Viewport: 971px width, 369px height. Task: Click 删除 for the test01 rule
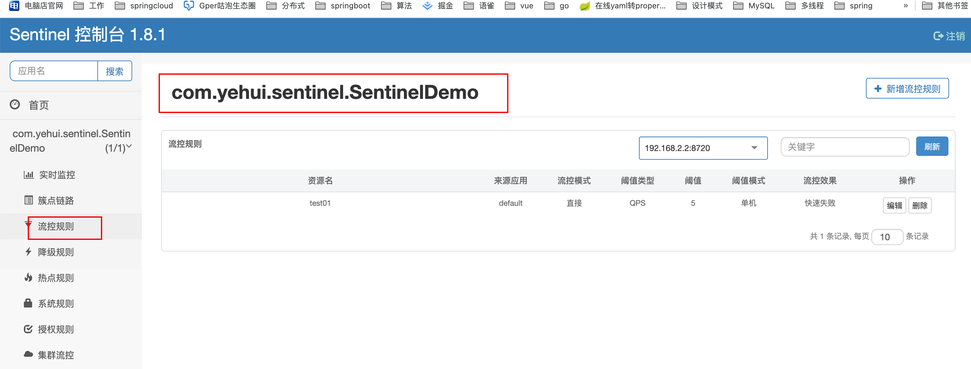pos(920,205)
